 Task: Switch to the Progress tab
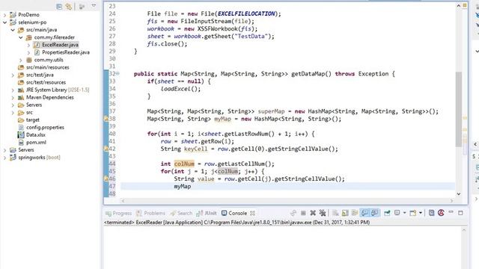pyautogui.click(x=118, y=213)
